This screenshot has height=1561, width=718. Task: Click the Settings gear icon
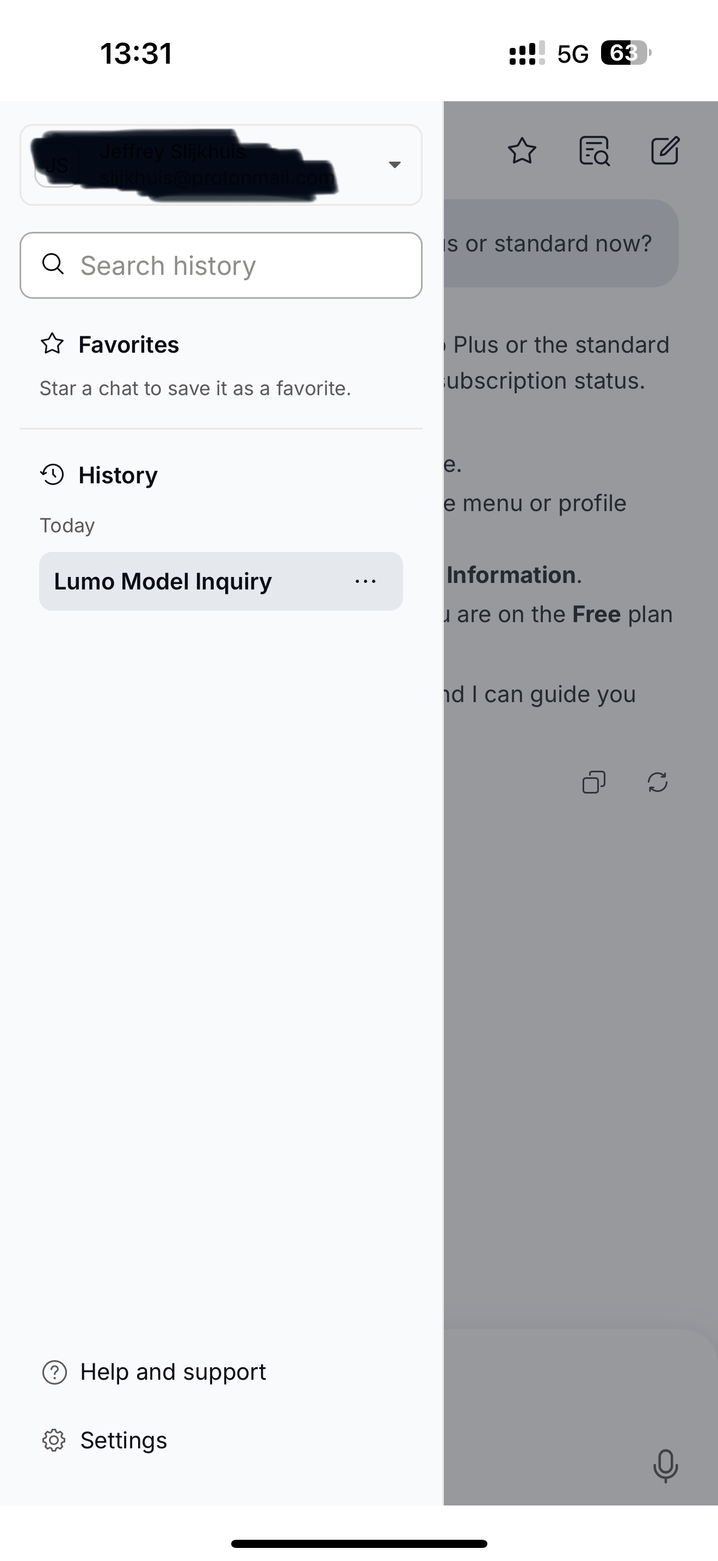[54, 1440]
